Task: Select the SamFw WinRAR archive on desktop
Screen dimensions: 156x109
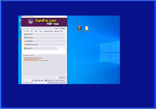Action: pyautogui.click(x=80, y=29)
